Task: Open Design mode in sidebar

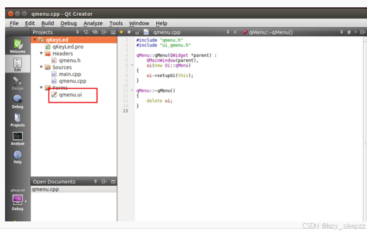Action: pos(18,83)
